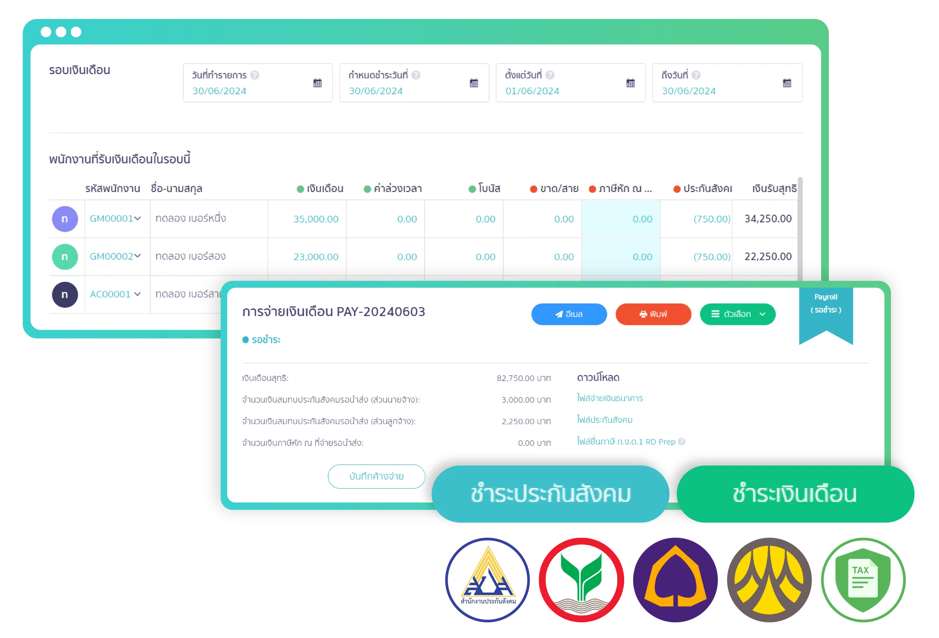The height and width of the screenshot is (638, 939).
Task: Show help icon beside RD Prep link
Action: (x=682, y=442)
